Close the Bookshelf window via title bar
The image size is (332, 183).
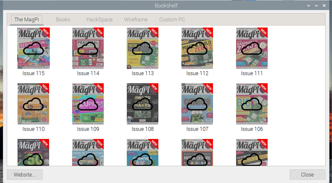(324, 6)
